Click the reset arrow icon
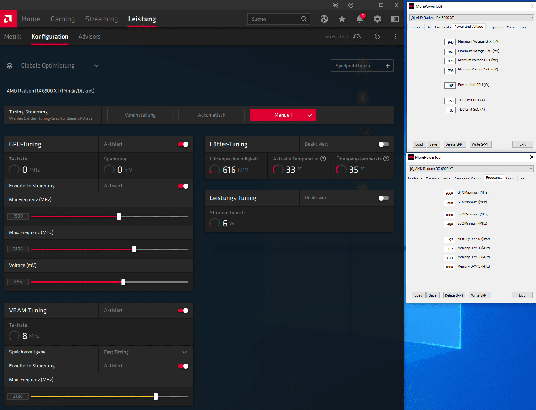The image size is (536, 410). pos(377,37)
